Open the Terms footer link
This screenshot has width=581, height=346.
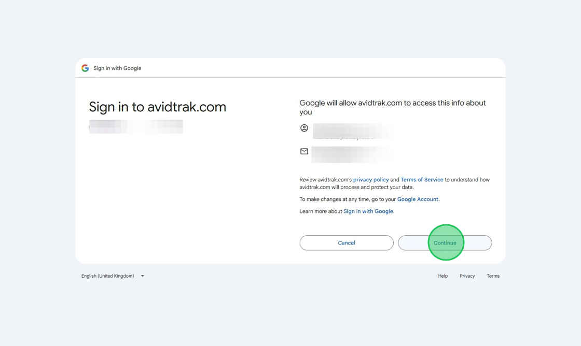click(x=493, y=276)
